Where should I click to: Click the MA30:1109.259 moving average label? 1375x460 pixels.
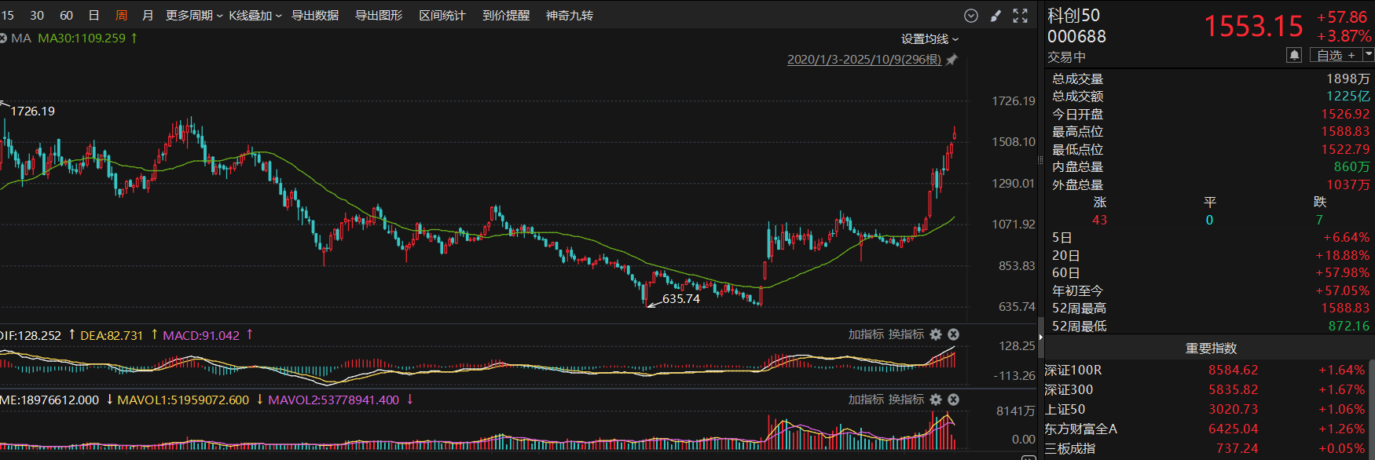82,38
